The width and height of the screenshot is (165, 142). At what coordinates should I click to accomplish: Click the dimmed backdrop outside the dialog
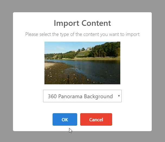[7, 71]
